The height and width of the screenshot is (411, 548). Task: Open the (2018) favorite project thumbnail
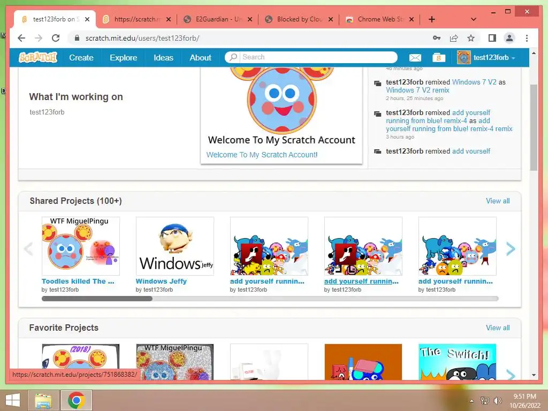pos(81,356)
